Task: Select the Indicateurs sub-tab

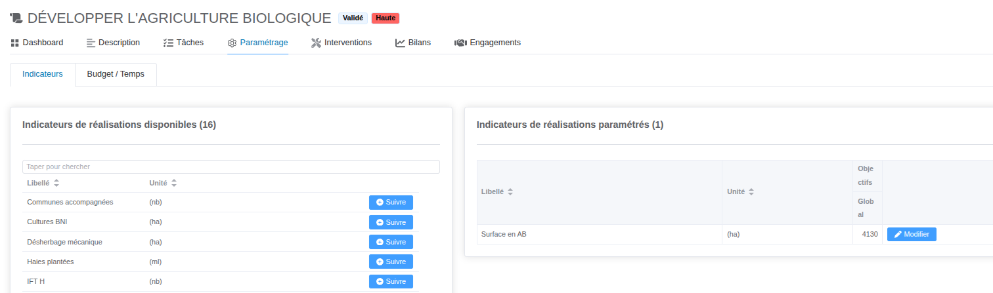Action: [x=43, y=74]
